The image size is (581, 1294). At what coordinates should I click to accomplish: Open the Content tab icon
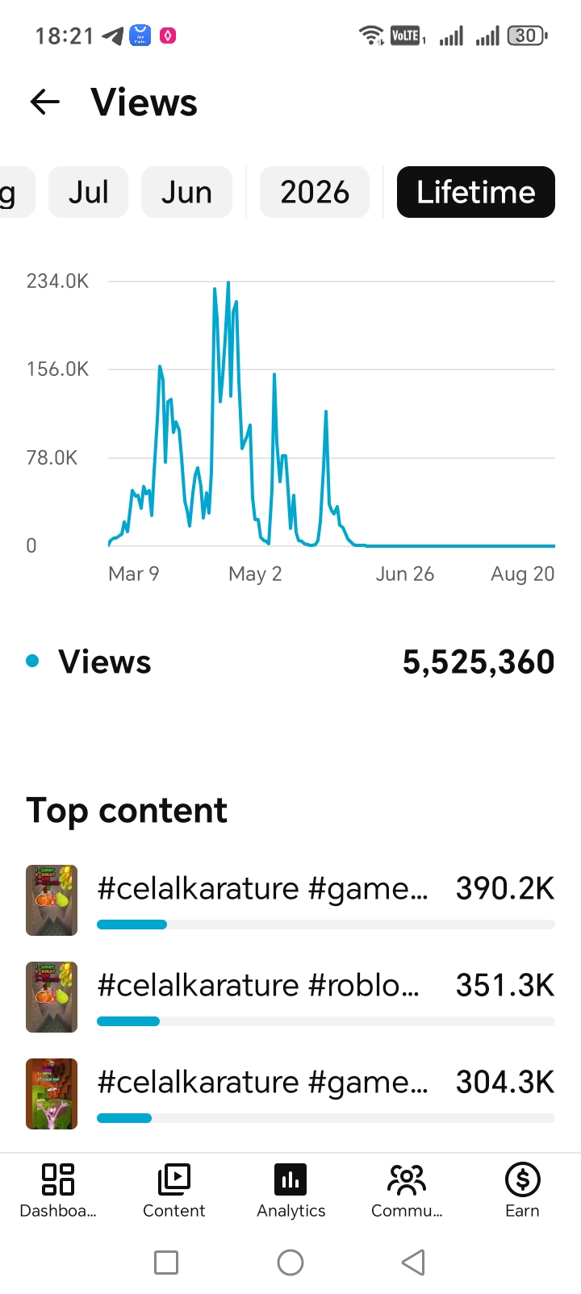pyautogui.click(x=174, y=1179)
